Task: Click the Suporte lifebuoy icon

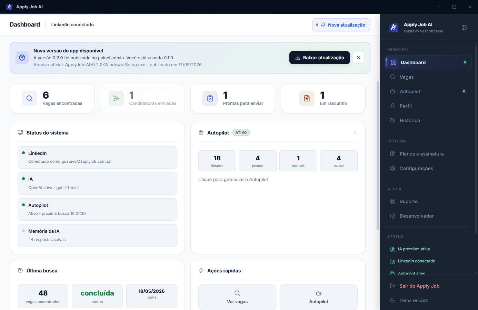Action: tap(392, 201)
